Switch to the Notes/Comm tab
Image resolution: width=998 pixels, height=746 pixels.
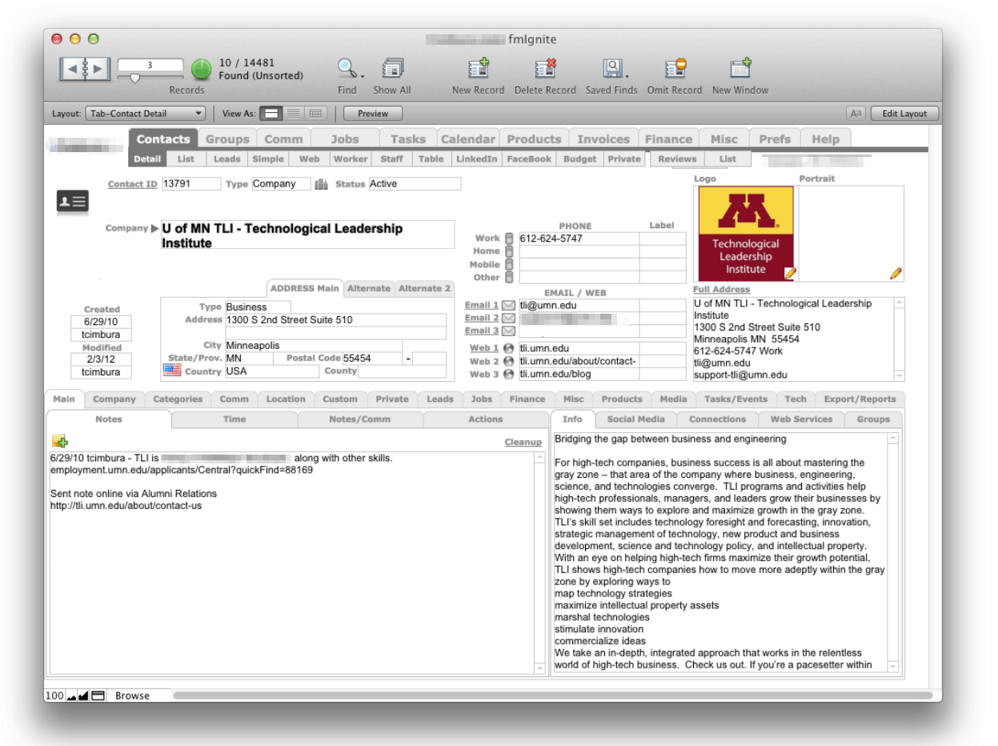(359, 419)
